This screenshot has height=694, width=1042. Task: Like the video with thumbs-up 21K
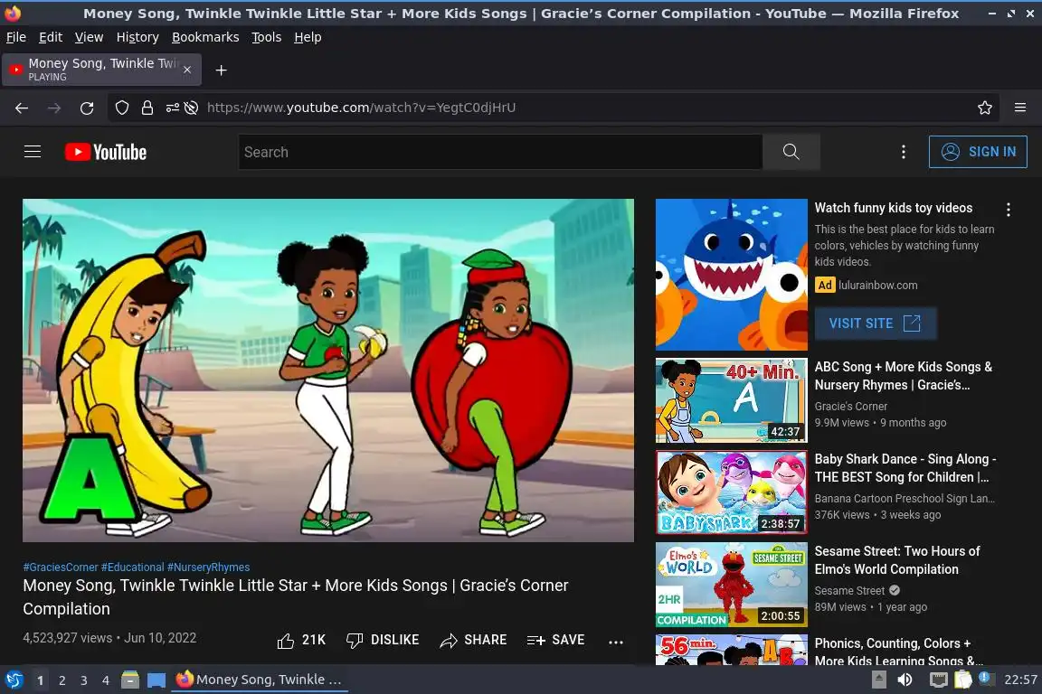(x=301, y=640)
